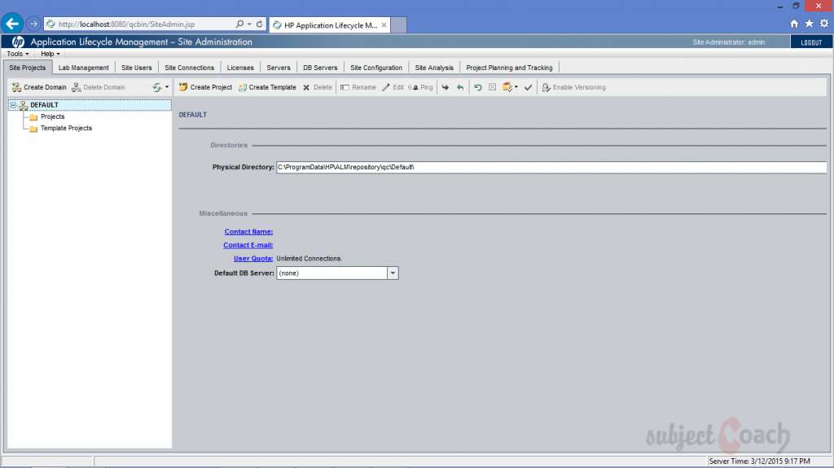Click the Edit pencil button
The width and height of the screenshot is (834, 468).
[x=393, y=87]
